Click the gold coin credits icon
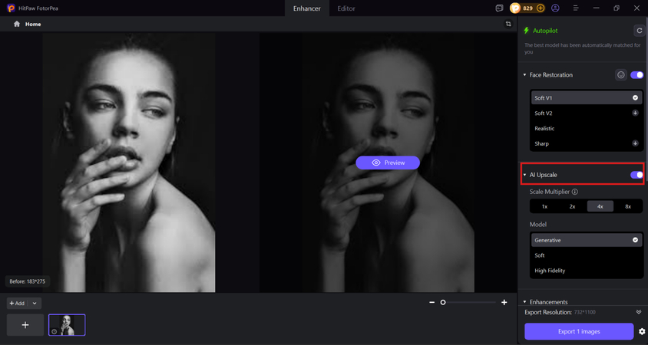Viewport: 648px width, 345px height. (x=515, y=8)
